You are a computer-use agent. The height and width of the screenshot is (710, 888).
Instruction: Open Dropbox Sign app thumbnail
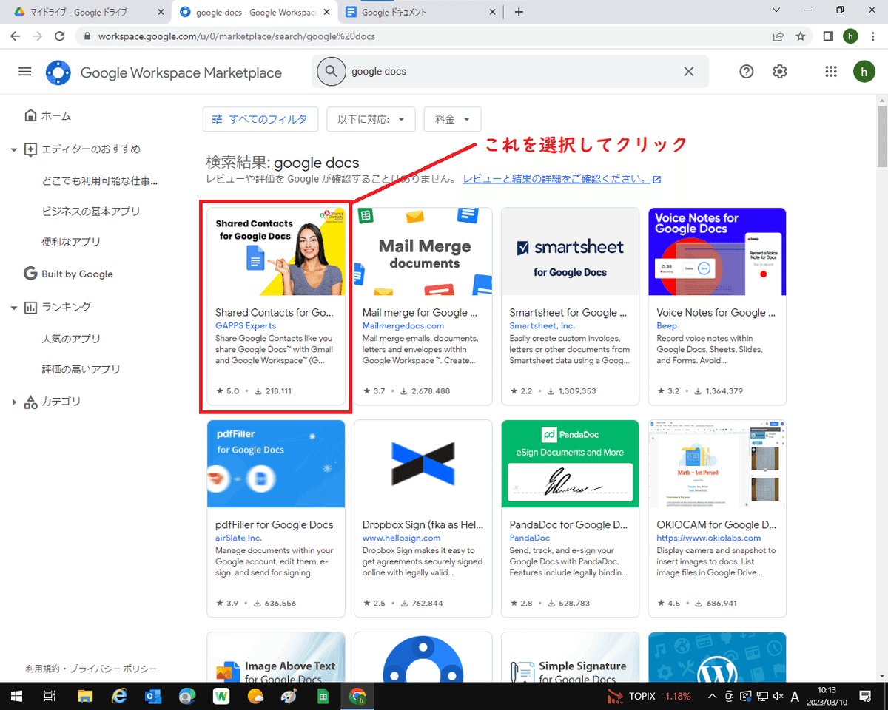click(423, 464)
